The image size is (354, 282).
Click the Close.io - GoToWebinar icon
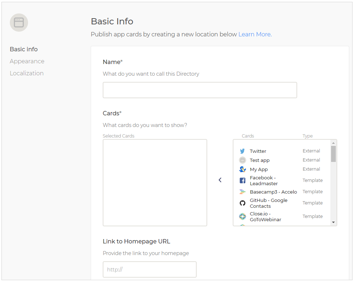pyautogui.click(x=243, y=216)
